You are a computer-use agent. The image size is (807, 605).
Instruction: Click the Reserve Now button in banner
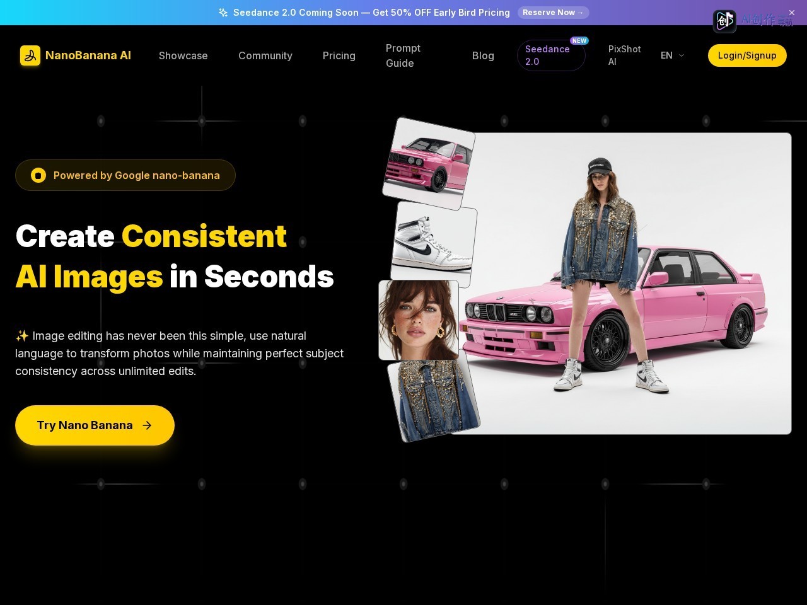point(554,13)
